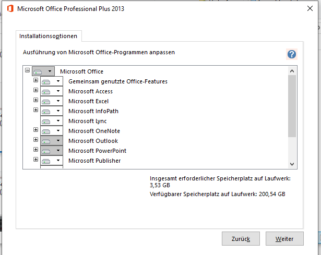321x255 pixels.
Task: Click the Office logo in title bar
Action: tap(10, 8)
